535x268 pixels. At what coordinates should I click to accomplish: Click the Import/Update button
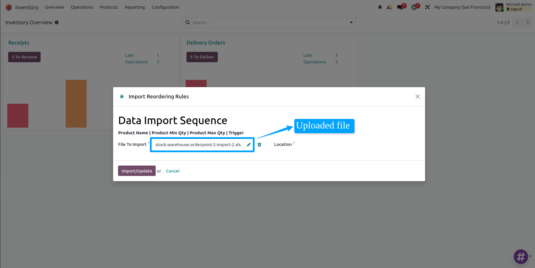137,171
